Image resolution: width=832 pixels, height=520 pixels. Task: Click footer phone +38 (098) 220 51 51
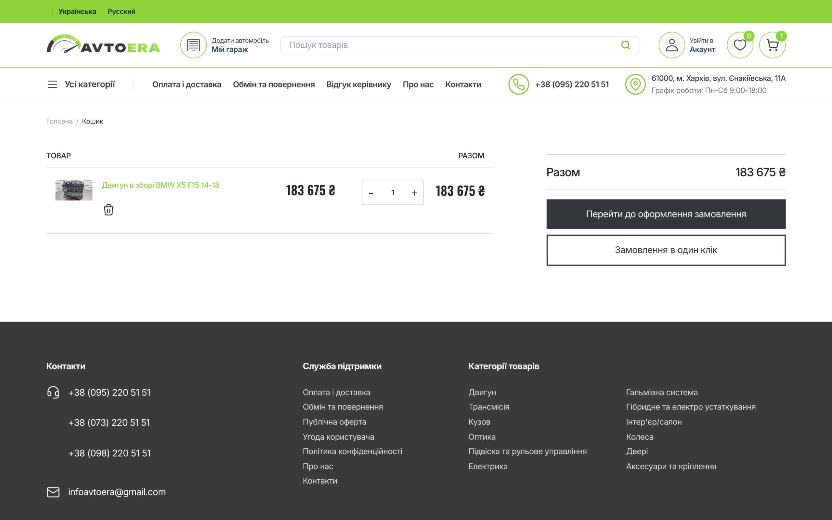[x=110, y=453]
